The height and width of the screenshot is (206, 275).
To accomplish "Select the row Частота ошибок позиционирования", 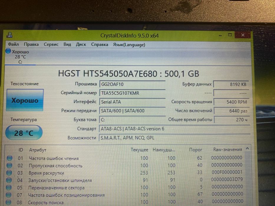I will [x=125, y=195].
